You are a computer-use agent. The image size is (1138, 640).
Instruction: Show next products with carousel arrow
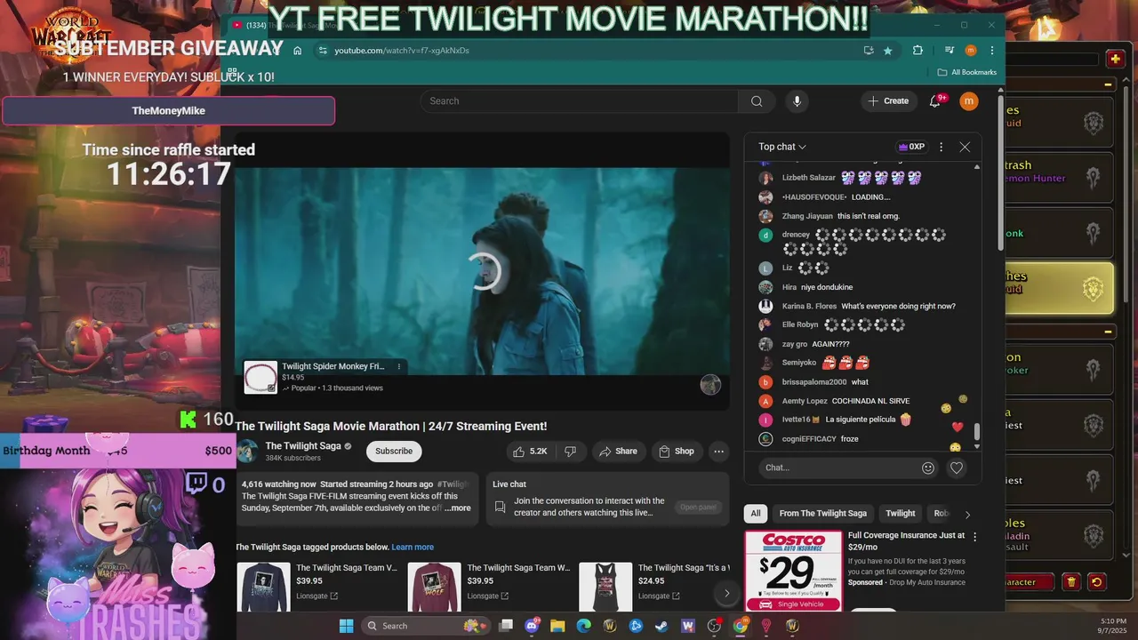tap(726, 593)
